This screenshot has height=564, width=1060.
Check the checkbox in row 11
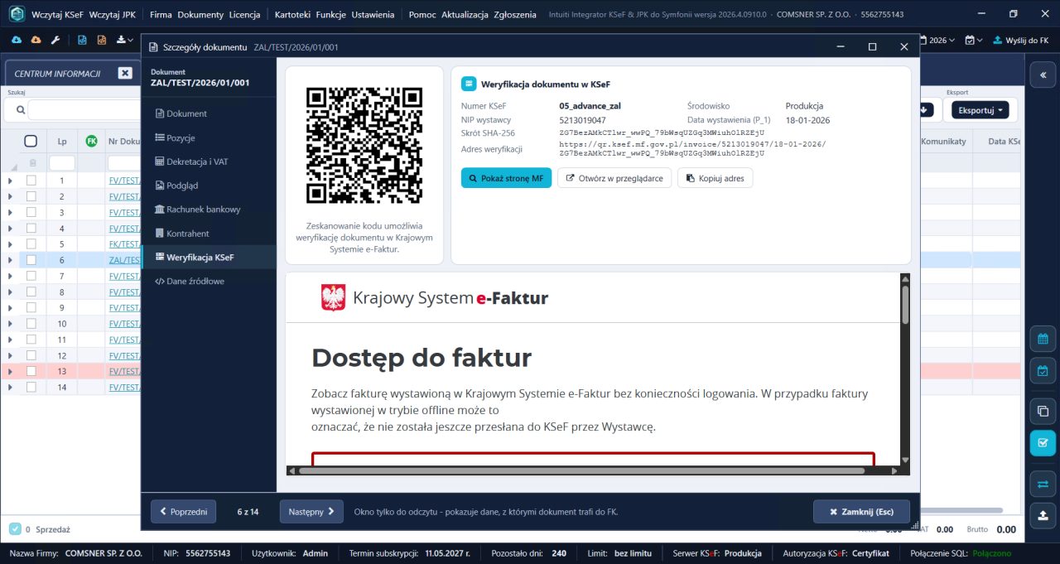click(31, 340)
